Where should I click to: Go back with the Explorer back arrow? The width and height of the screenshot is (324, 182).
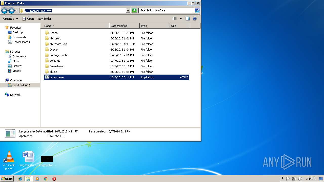(4, 11)
